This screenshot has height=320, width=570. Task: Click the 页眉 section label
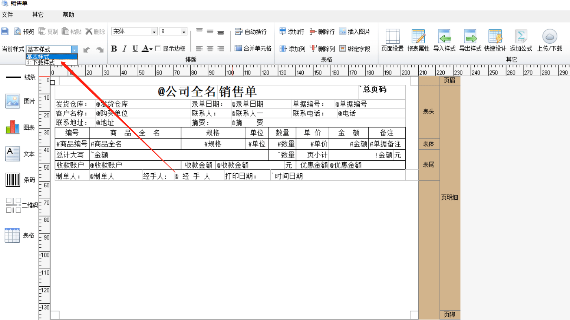pyautogui.click(x=450, y=80)
